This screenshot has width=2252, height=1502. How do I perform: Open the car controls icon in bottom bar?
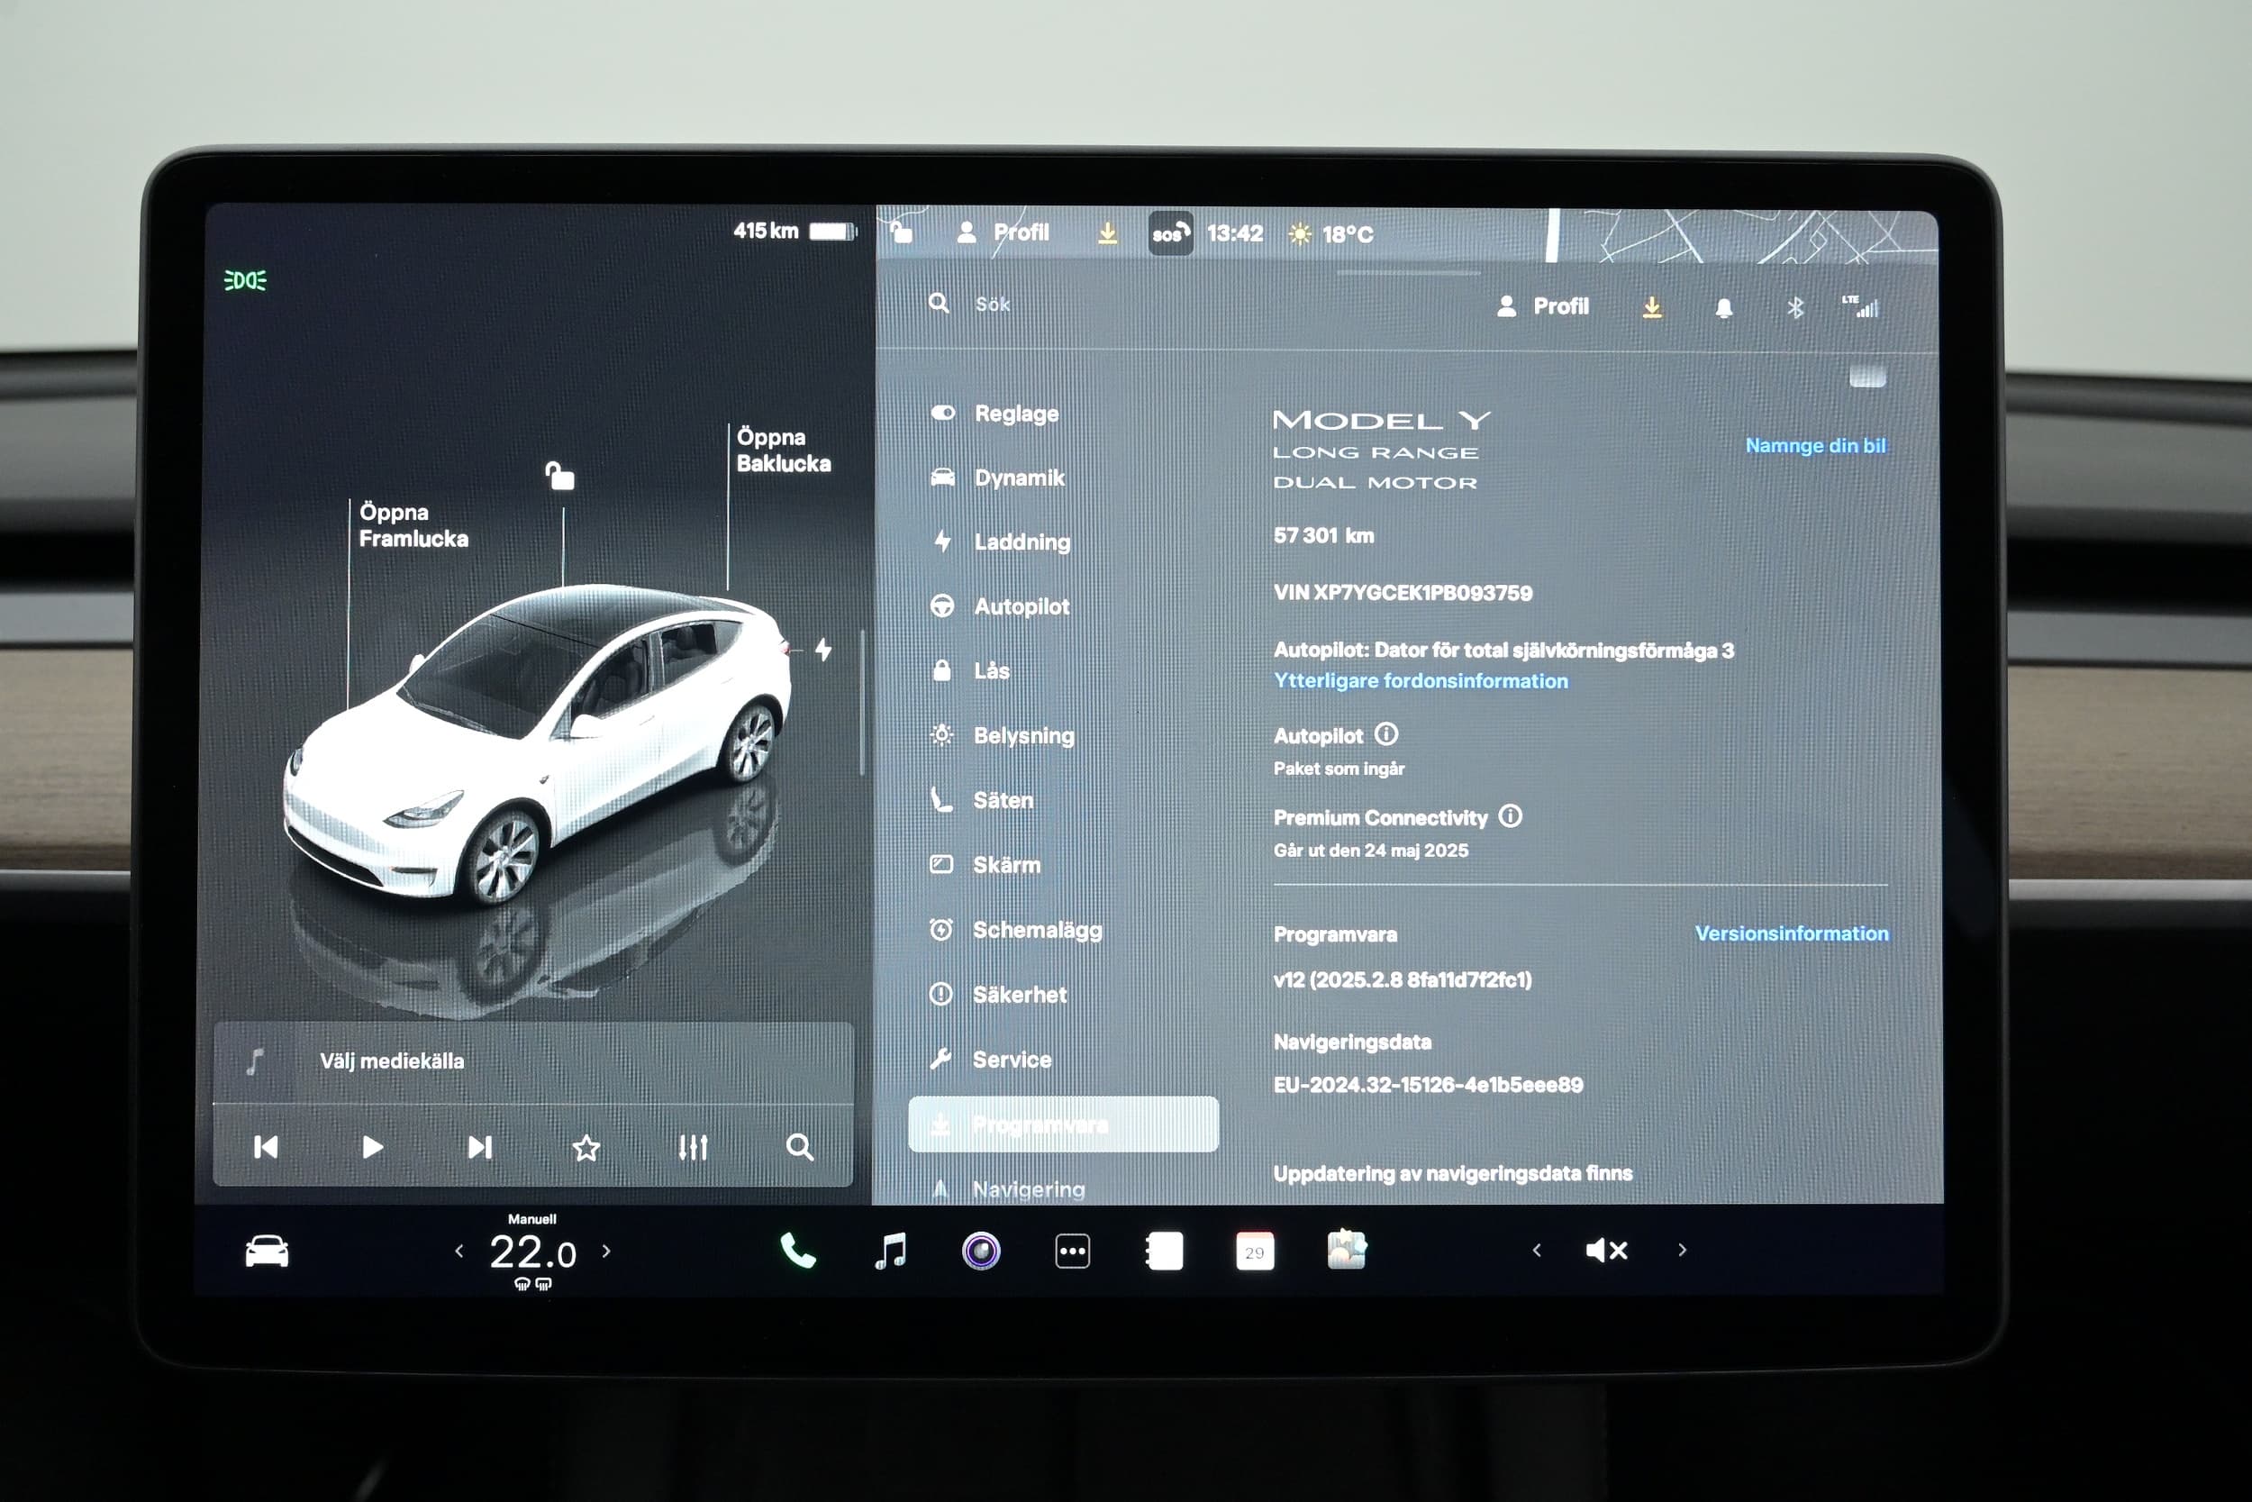[x=266, y=1251]
